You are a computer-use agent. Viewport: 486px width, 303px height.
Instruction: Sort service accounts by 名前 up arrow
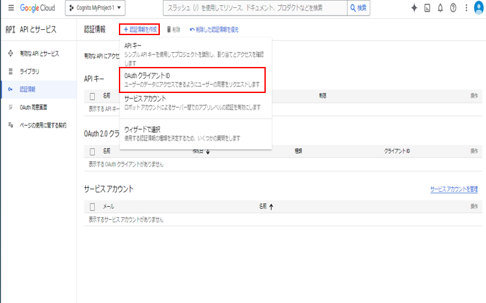pyautogui.click(x=271, y=207)
